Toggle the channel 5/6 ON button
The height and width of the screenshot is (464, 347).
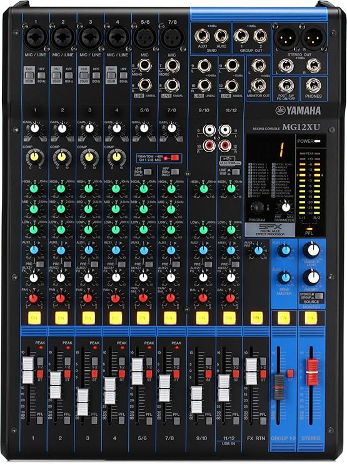pos(143,318)
